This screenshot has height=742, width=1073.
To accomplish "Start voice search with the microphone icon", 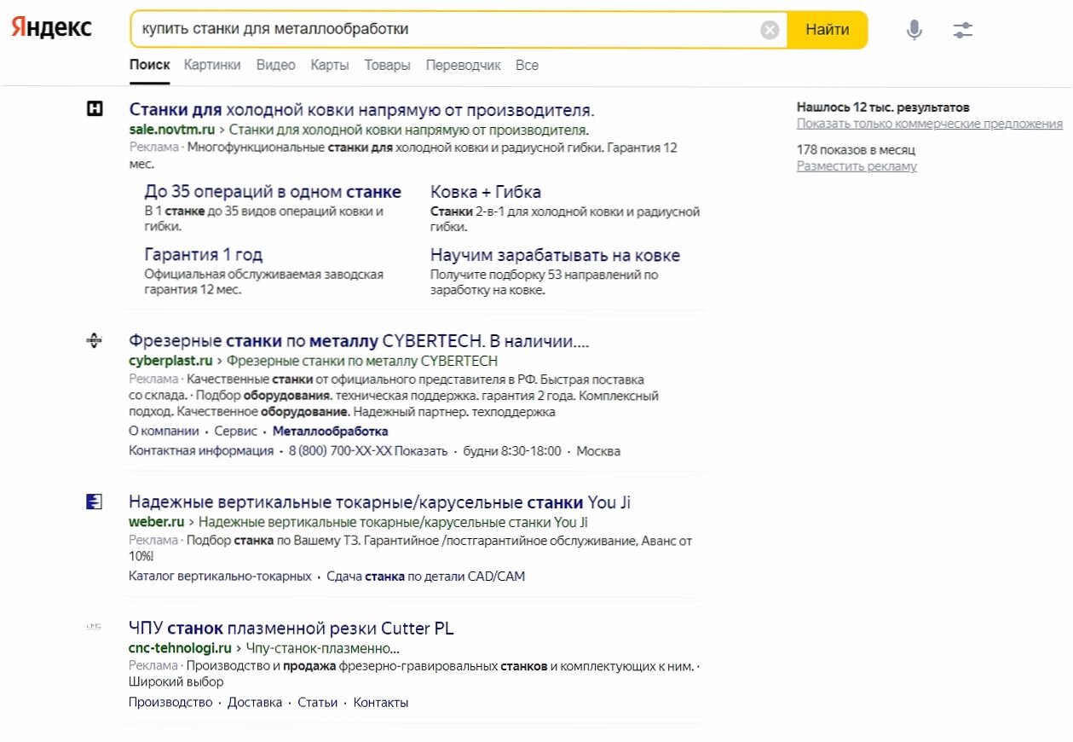I will [x=914, y=31].
